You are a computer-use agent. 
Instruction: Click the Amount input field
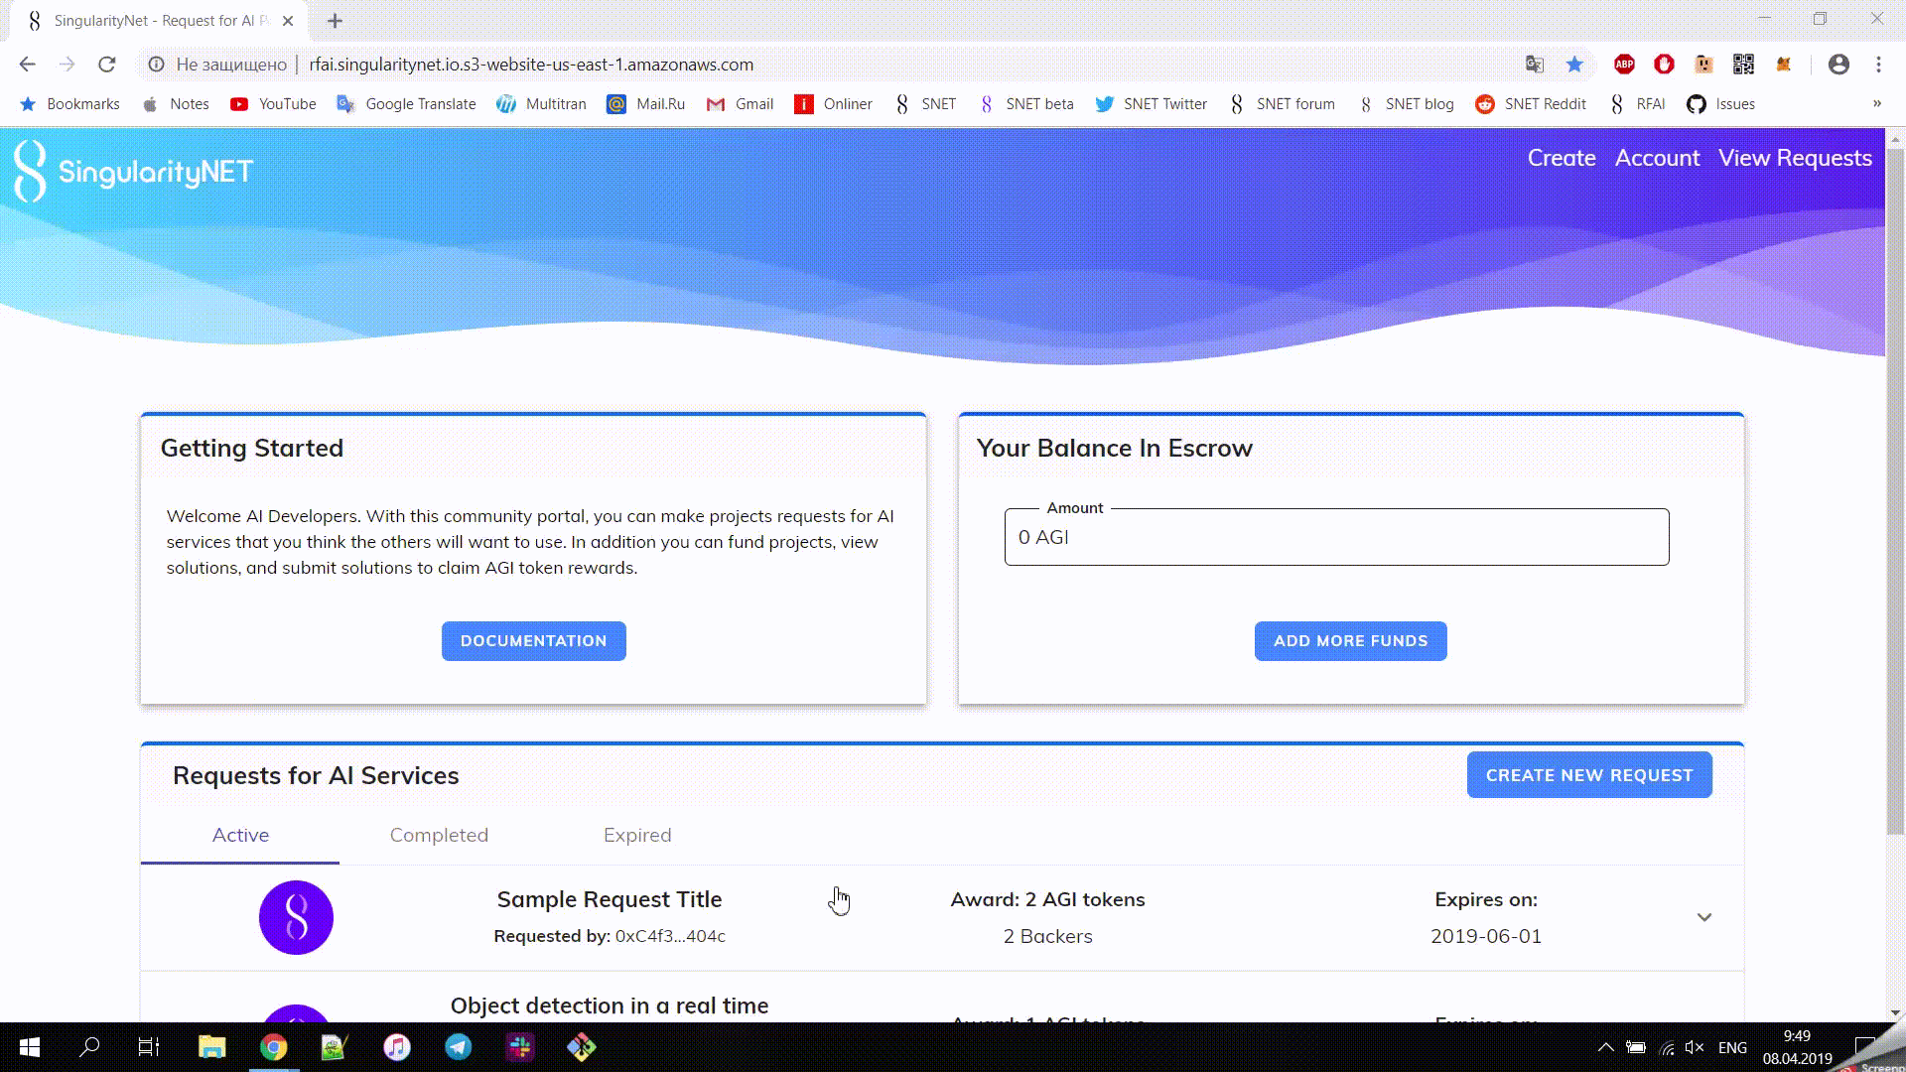click(1336, 537)
